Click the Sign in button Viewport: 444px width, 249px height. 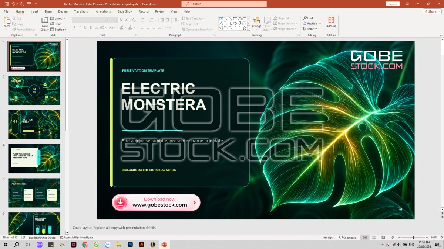coord(393,4)
